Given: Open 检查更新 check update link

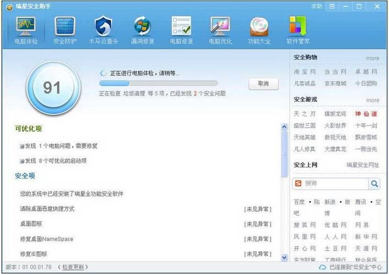Looking at the screenshot, I should (73, 267).
